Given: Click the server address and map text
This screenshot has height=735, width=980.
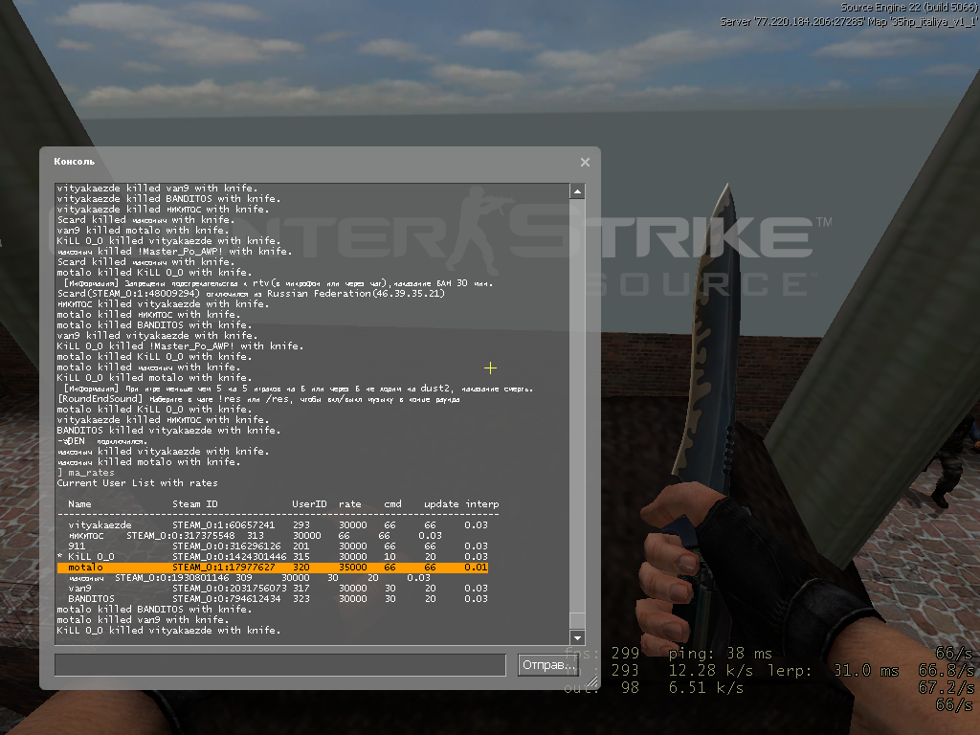Looking at the screenshot, I should [x=848, y=22].
